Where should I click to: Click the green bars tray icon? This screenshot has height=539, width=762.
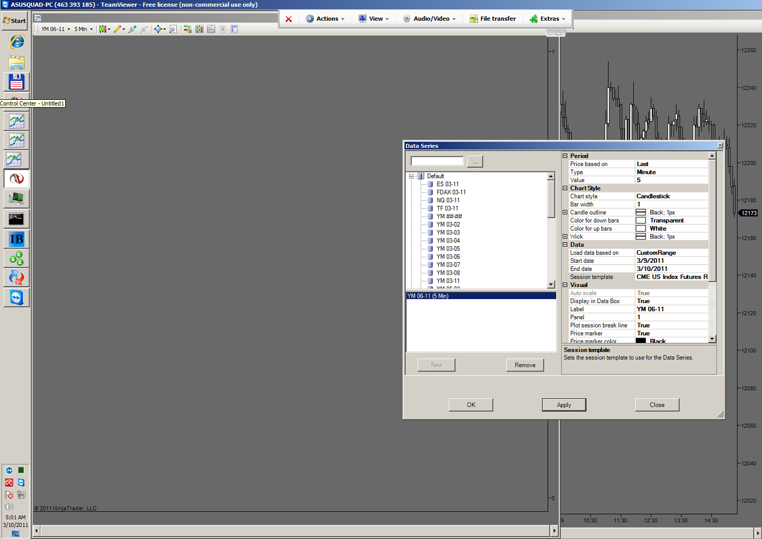(x=21, y=470)
